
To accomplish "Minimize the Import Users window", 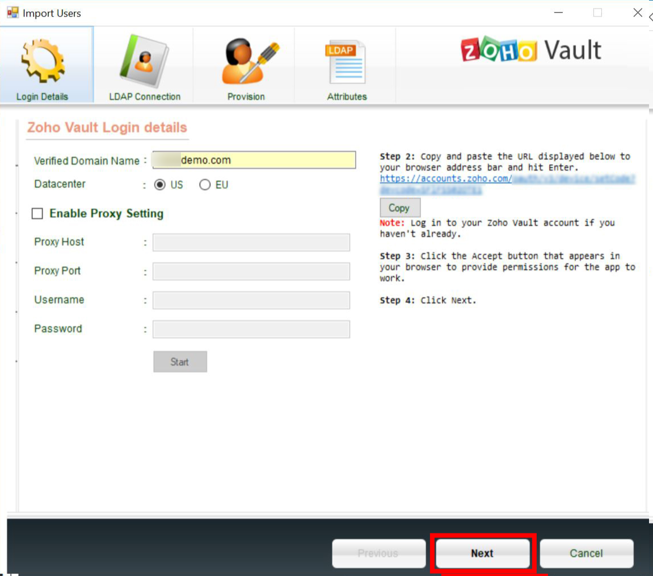I will [558, 13].
